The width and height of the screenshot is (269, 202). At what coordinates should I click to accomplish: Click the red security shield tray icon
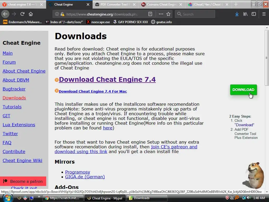227,198
